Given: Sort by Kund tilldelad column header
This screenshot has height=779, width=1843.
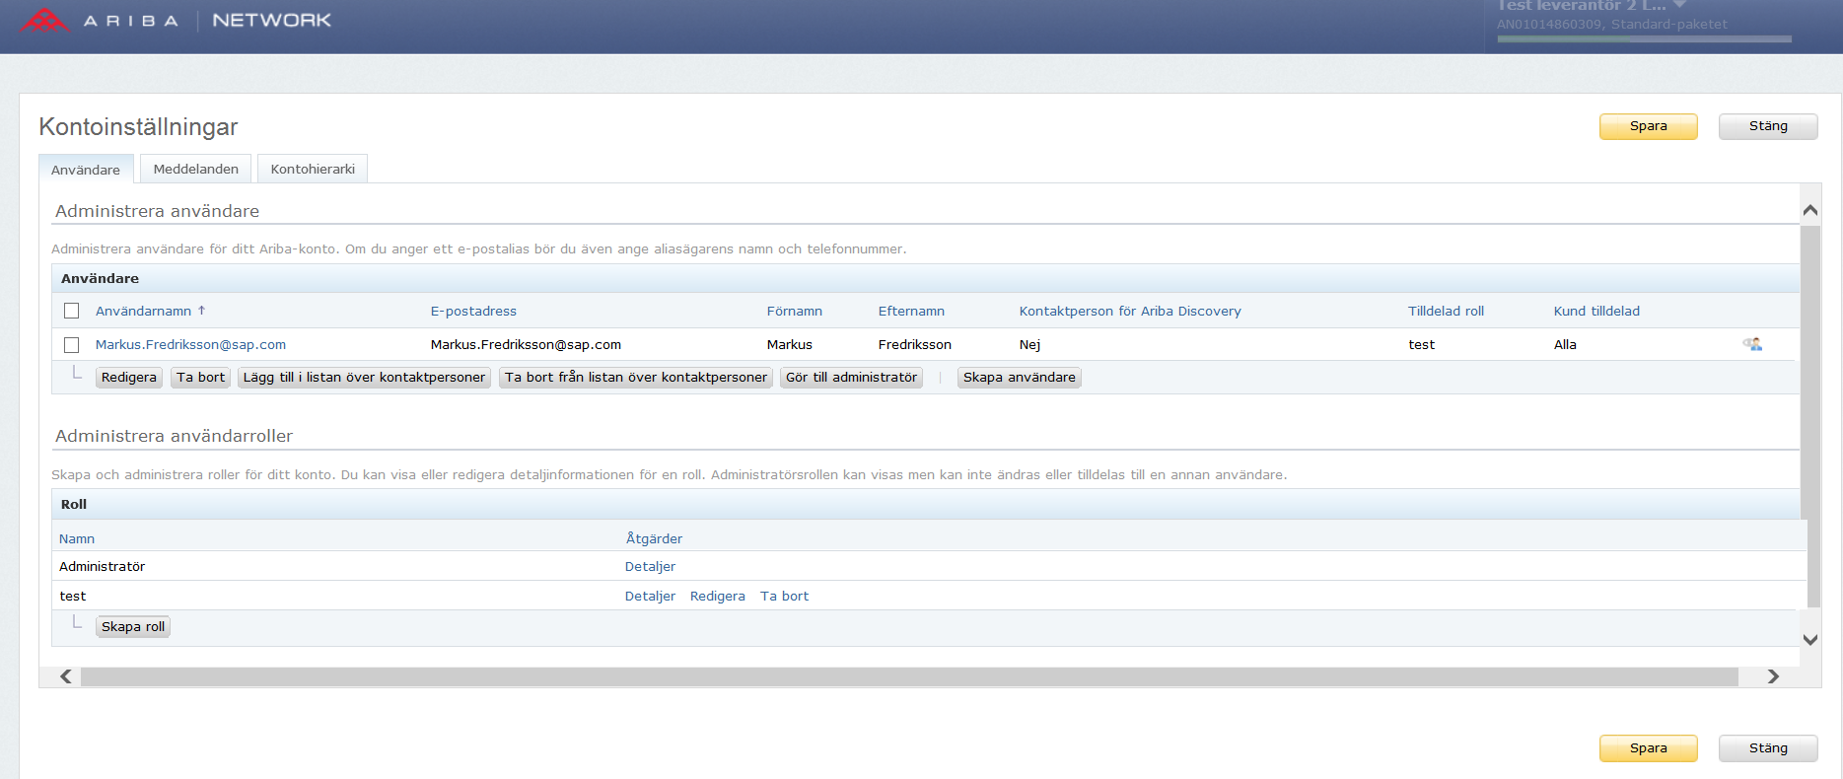Looking at the screenshot, I should click(1596, 311).
